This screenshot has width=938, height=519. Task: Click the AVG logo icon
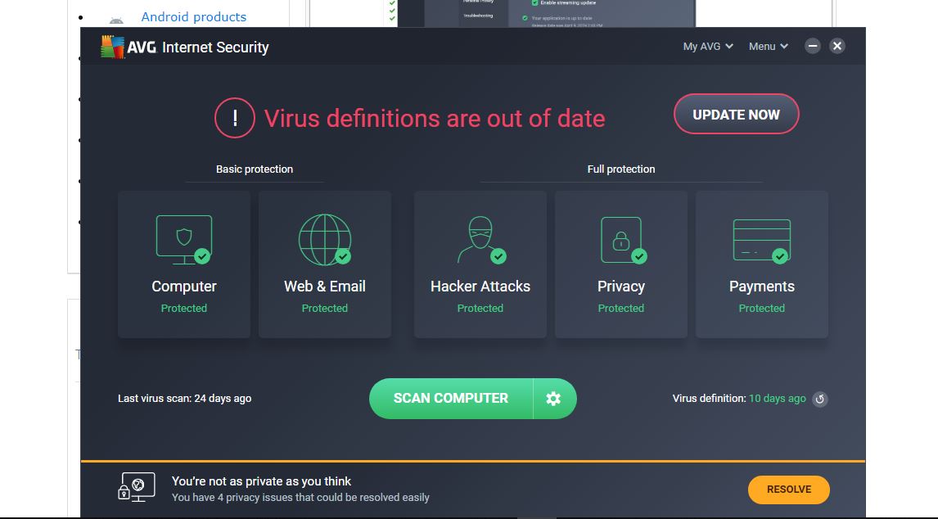[x=112, y=47]
